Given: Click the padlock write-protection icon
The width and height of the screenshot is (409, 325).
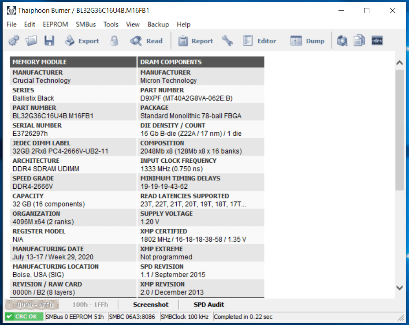Looking at the screenshot, I should tap(115, 41).
